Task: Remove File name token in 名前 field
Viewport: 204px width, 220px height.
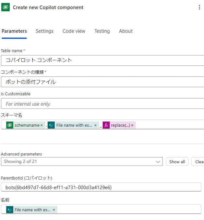Action: (54, 210)
